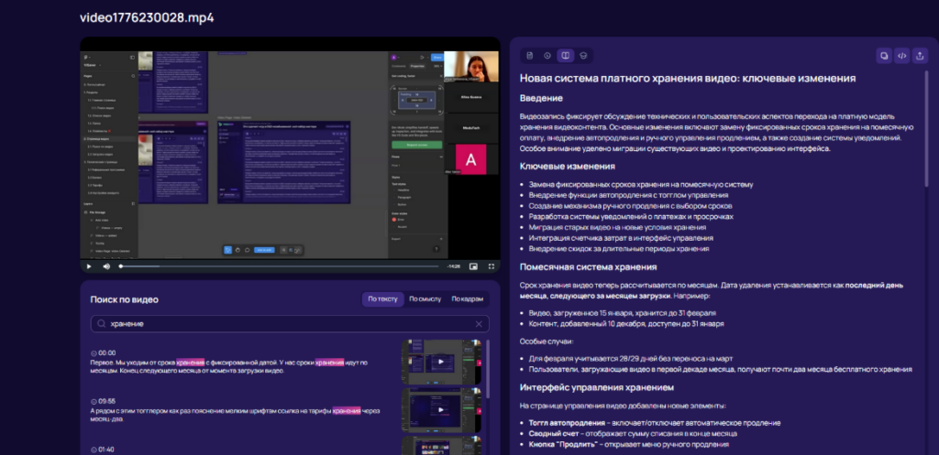The height and width of the screenshot is (455, 939).
Task: Mute the video volume
Action: [x=106, y=266]
